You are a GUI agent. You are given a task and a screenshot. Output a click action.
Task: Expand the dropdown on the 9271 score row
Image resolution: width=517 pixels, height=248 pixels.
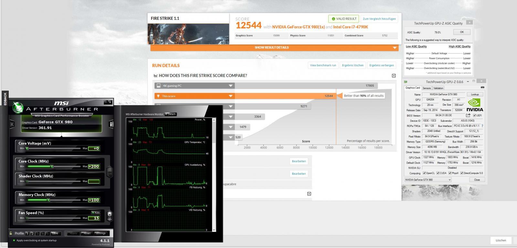[x=231, y=106]
